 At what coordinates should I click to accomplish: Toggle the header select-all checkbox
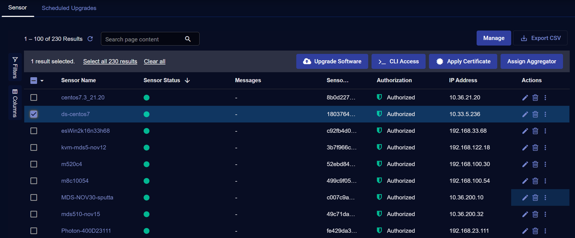[x=34, y=81]
